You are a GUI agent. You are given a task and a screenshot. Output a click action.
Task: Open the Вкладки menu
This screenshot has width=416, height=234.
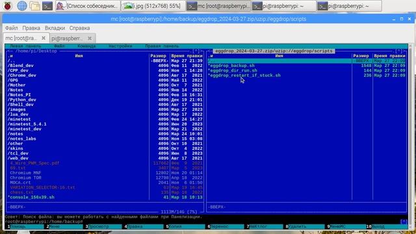pyautogui.click(x=55, y=28)
